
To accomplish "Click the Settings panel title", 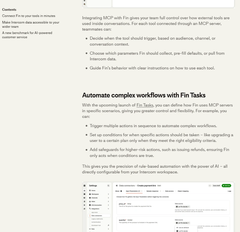I will (93, 185).
